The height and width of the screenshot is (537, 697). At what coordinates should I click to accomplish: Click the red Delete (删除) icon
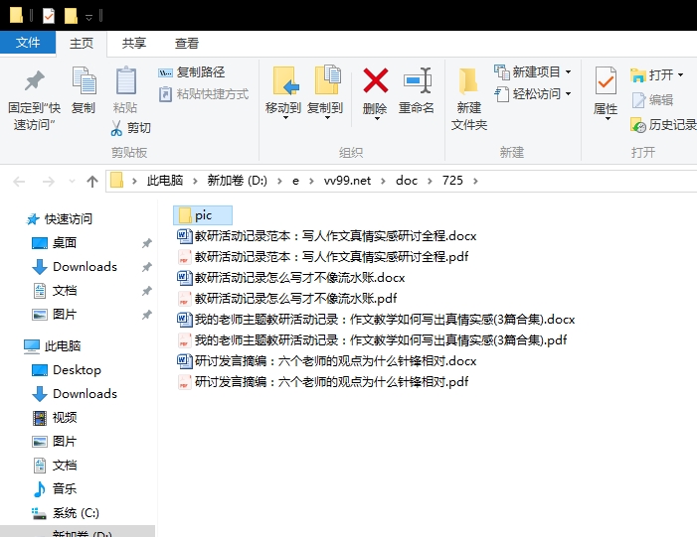375,80
